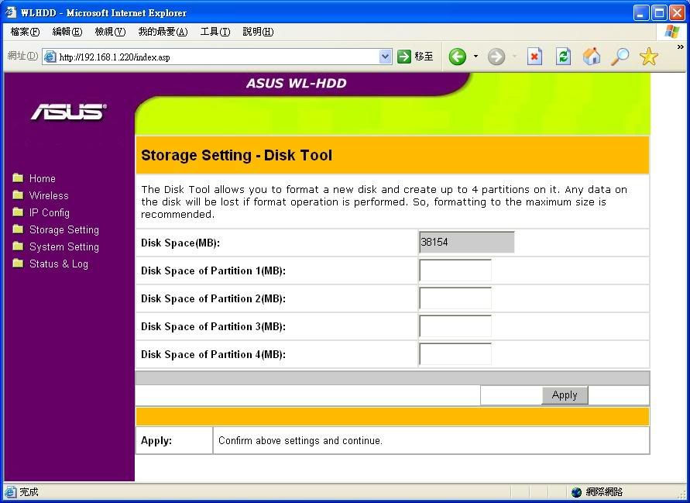The image size is (690, 503).
Task: Open the IP Config sidebar link
Action: click(x=50, y=212)
